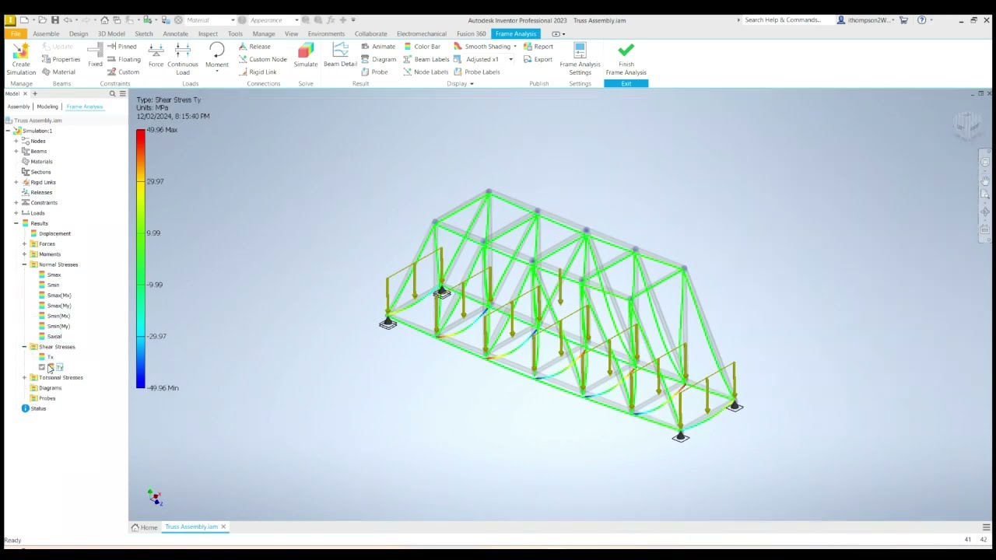Open the Beam Detail result
This screenshot has height=560, width=996.
tap(340, 55)
